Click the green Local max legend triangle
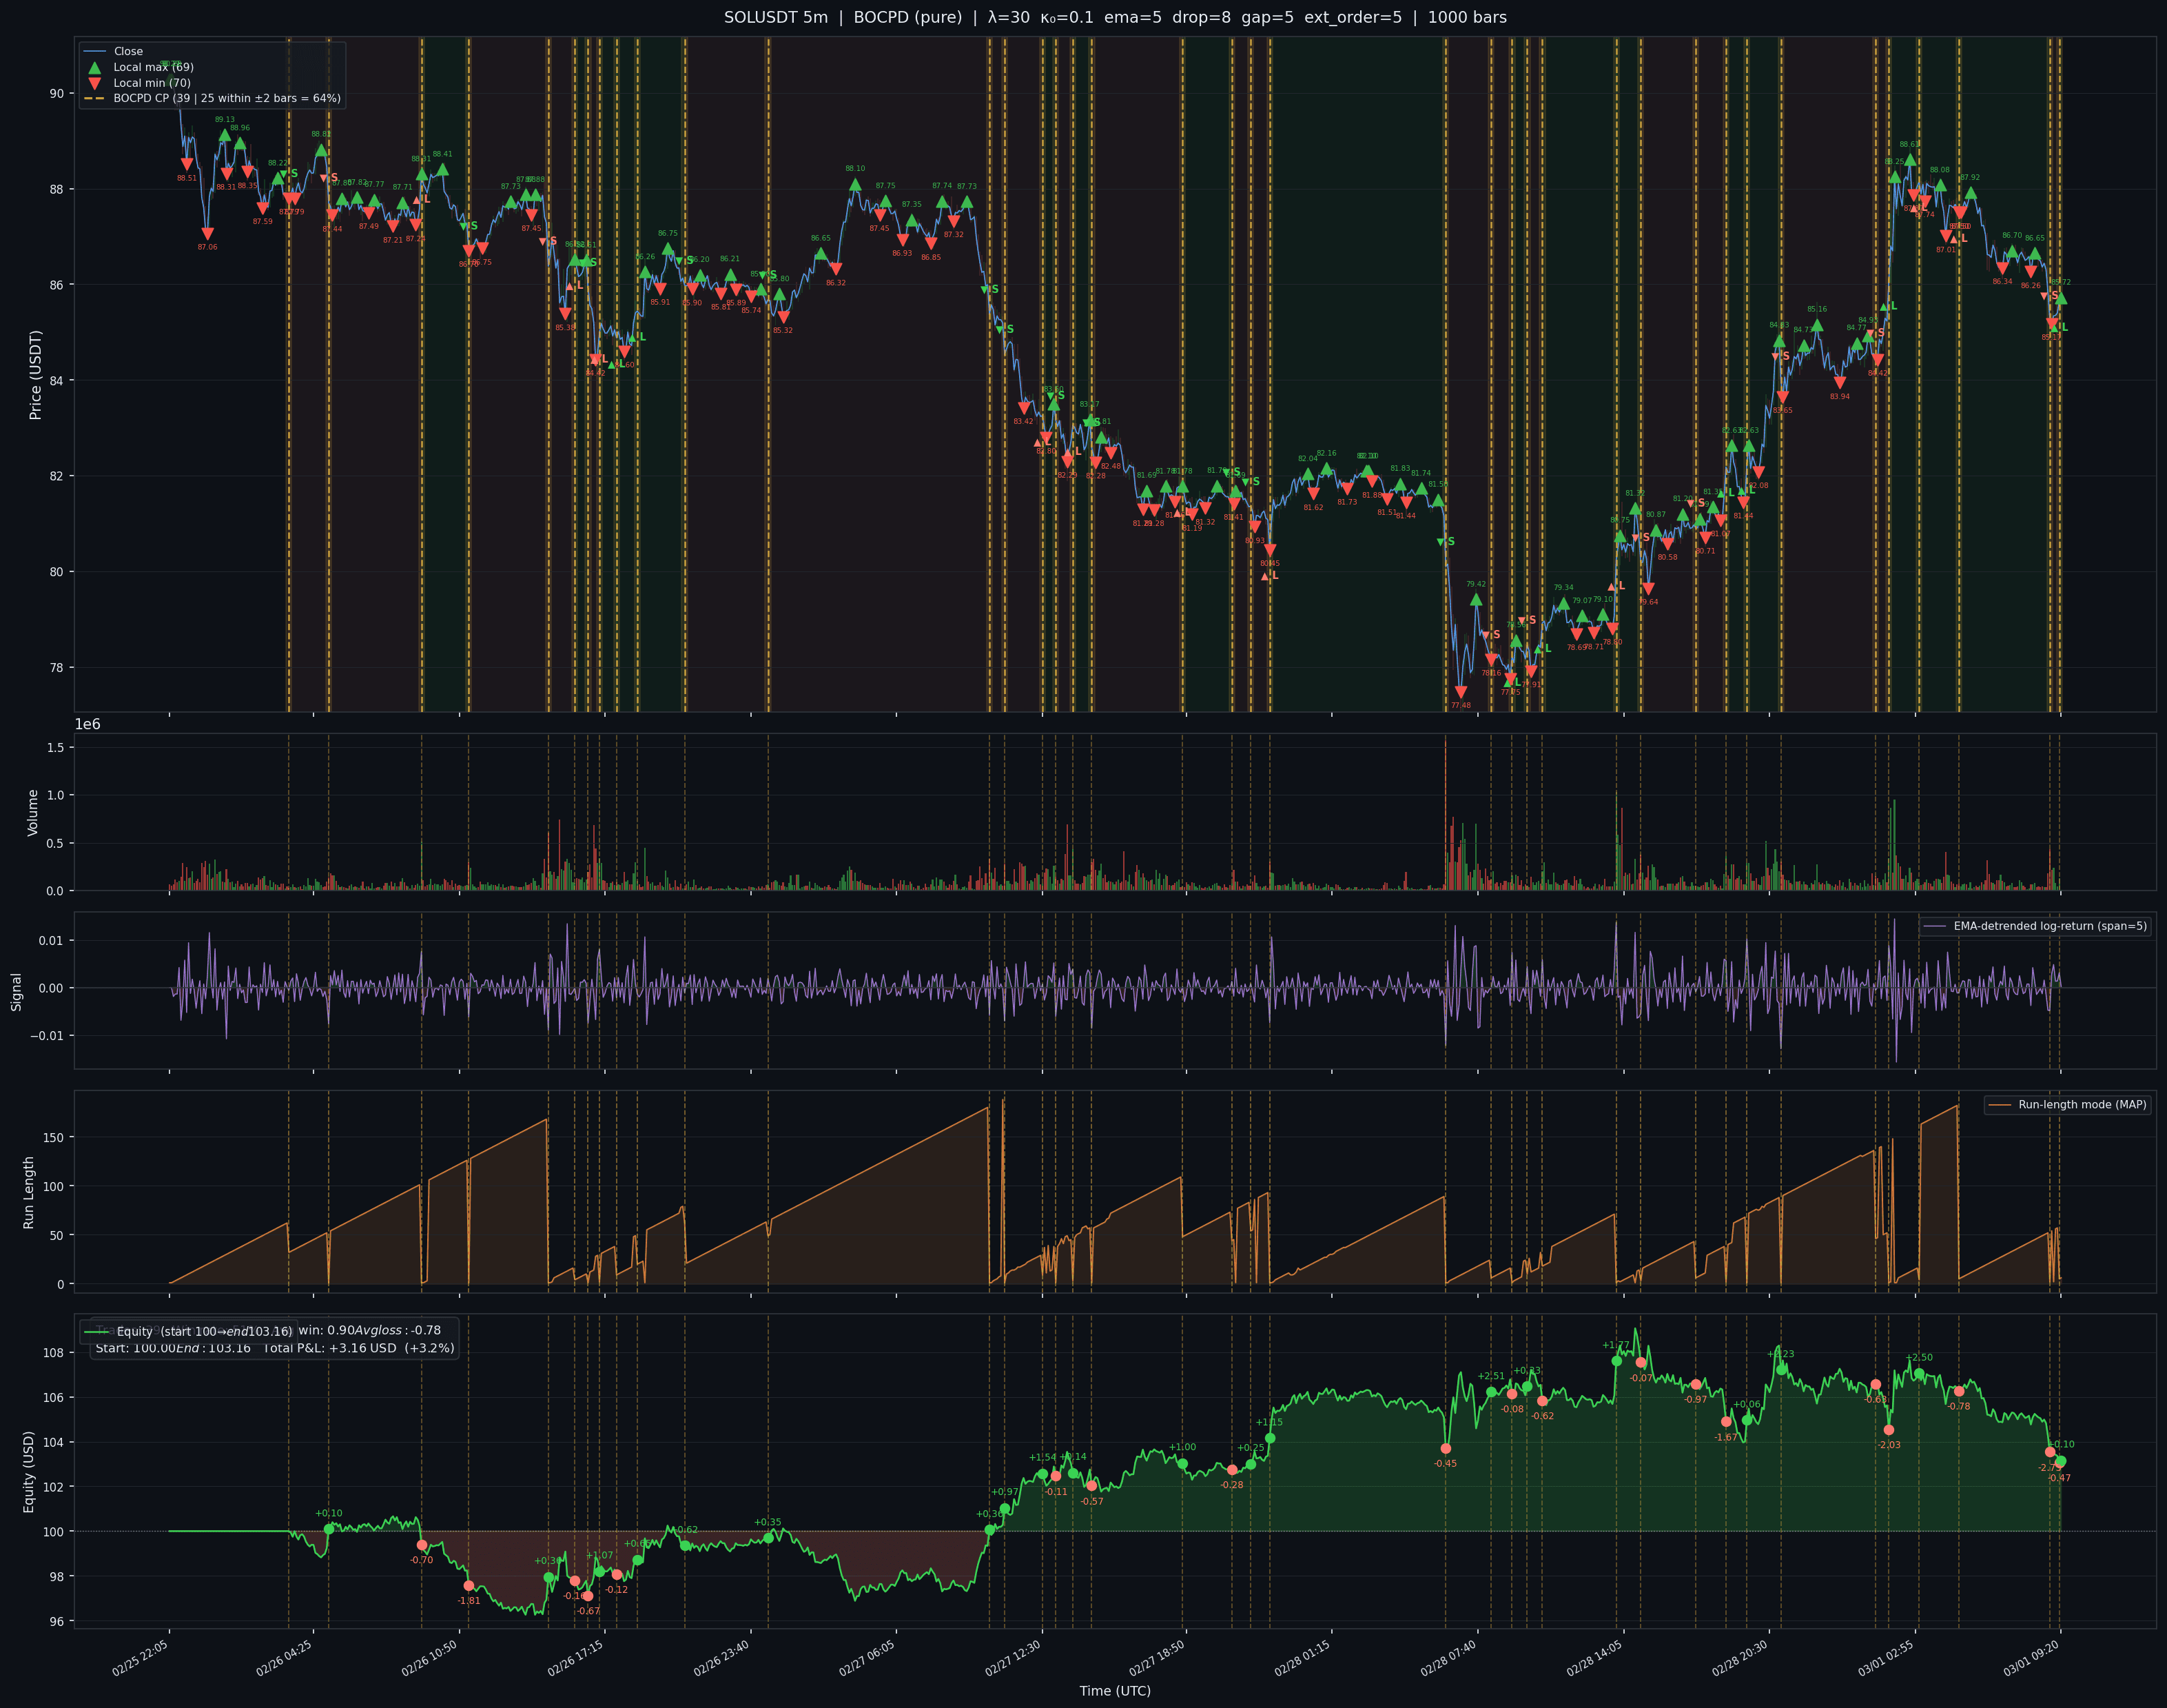This screenshot has height=1708, width=2167. (x=95, y=67)
